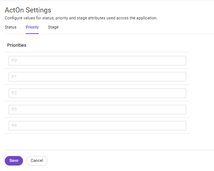This screenshot has height=171, width=214.
Task: Select the P3 priority input box
Action: [x=97, y=110]
